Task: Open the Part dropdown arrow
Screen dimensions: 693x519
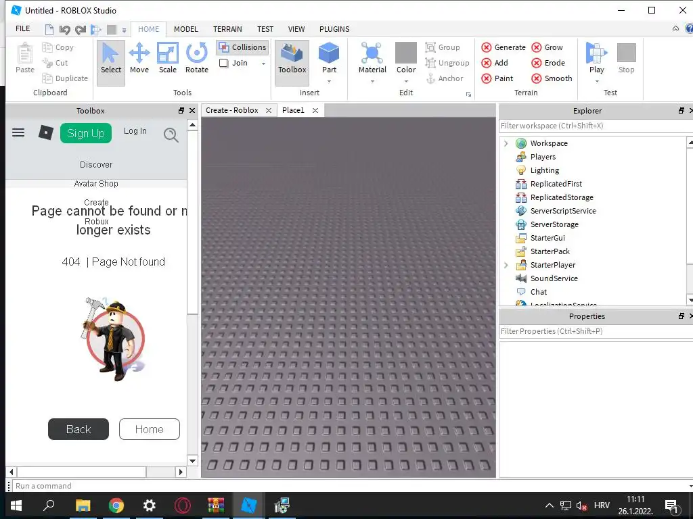Action: coord(329,81)
